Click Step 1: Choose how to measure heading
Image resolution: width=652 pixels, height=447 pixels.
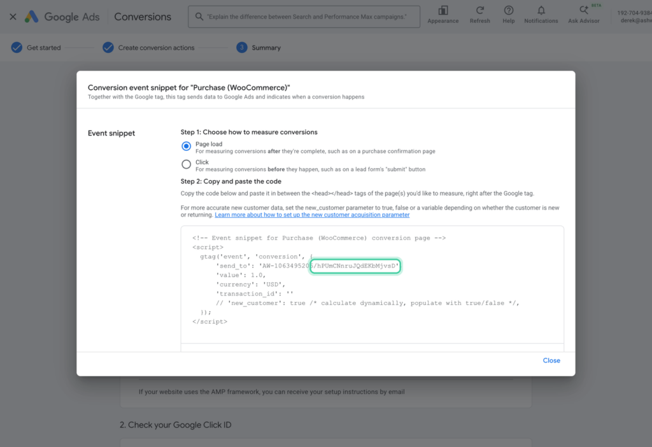click(x=249, y=132)
